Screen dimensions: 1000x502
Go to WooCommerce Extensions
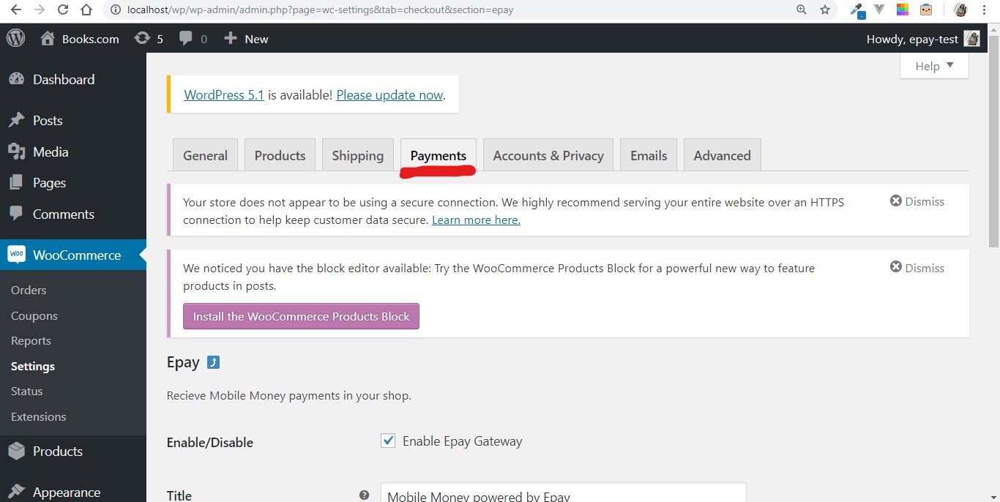pyautogui.click(x=39, y=416)
